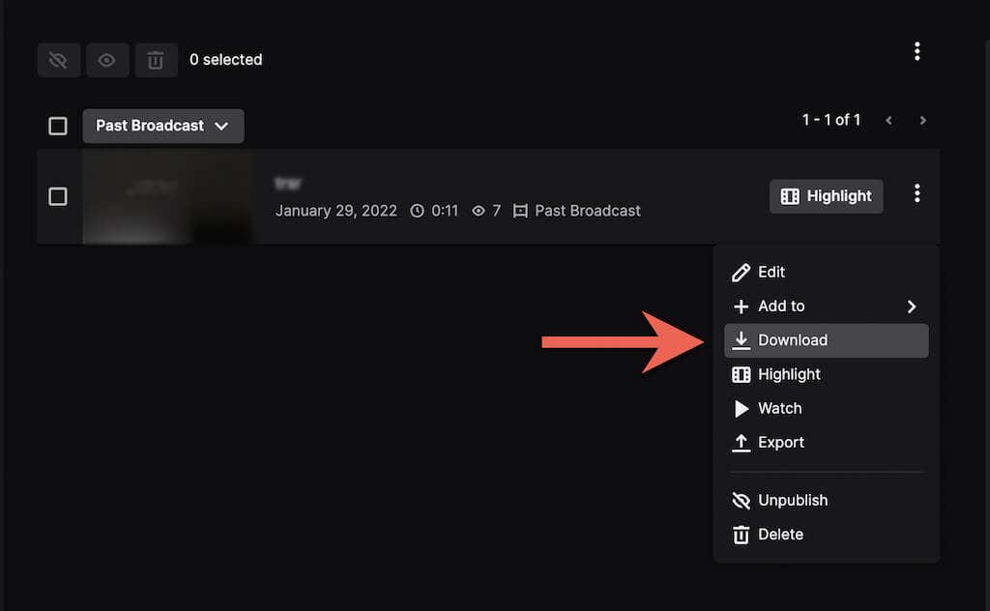The height and width of the screenshot is (611, 990).
Task: Click the Download icon in the menu
Action: pos(741,340)
